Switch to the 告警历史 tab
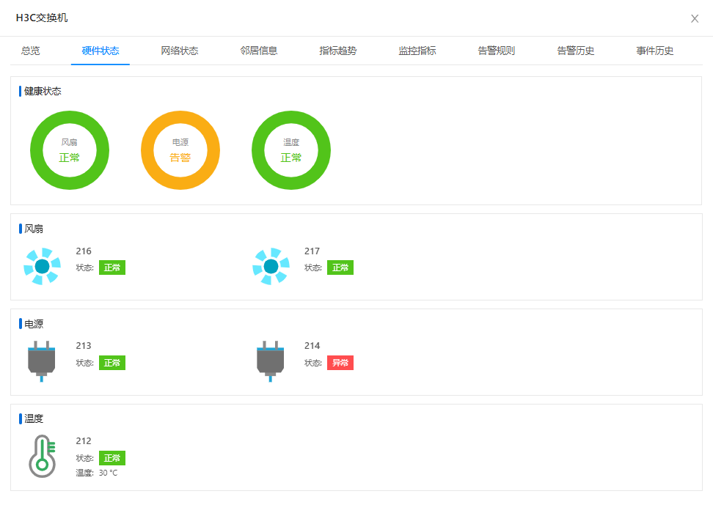 point(576,51)
